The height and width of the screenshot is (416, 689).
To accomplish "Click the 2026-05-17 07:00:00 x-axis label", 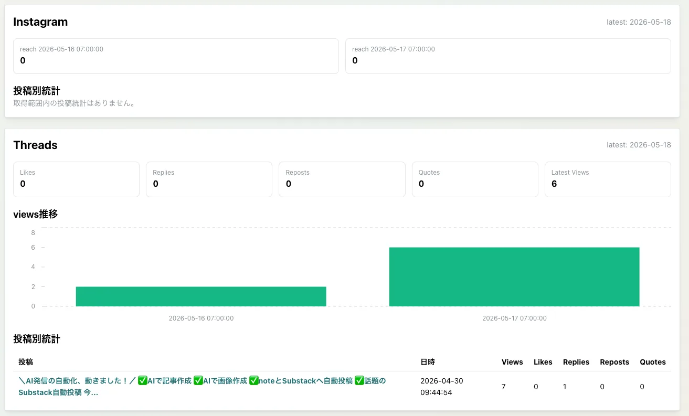I will (514, 318).
